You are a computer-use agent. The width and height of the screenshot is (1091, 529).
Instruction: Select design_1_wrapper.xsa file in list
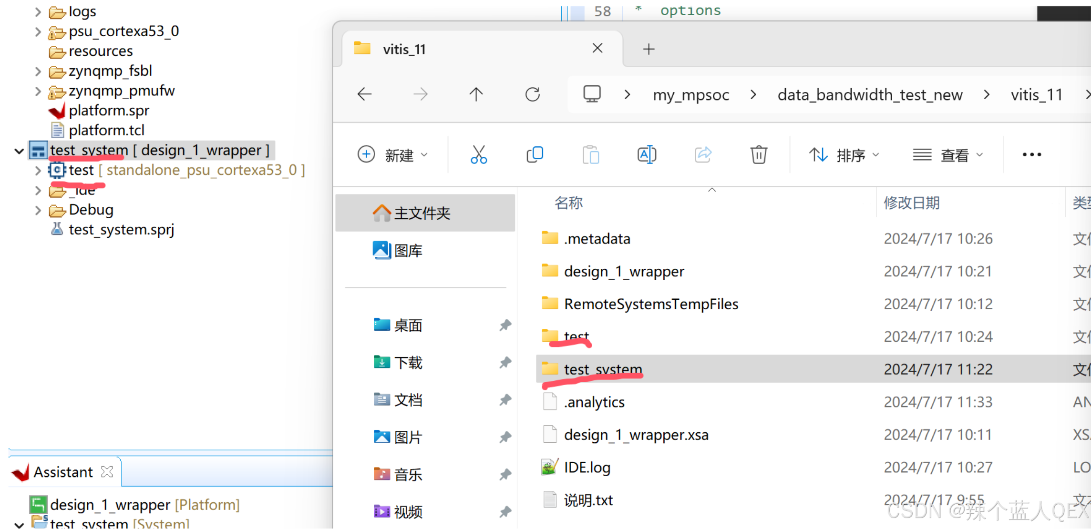pyautogui.click(x=636, y=435)
